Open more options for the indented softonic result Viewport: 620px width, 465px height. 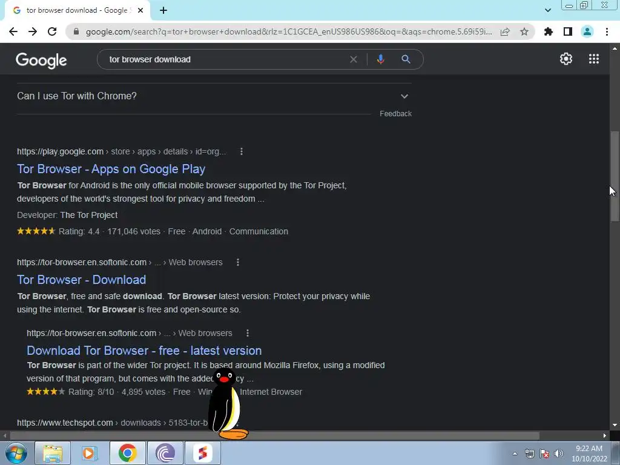[248, 333]
